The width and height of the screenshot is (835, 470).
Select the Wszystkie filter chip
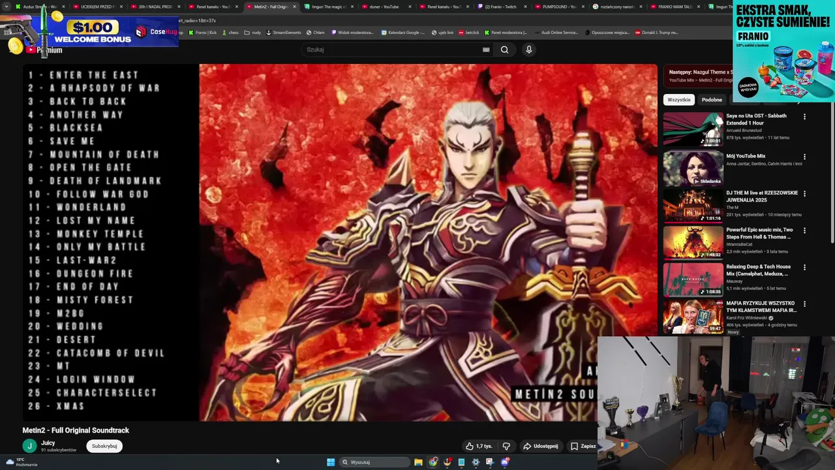[x=679, y=100]
